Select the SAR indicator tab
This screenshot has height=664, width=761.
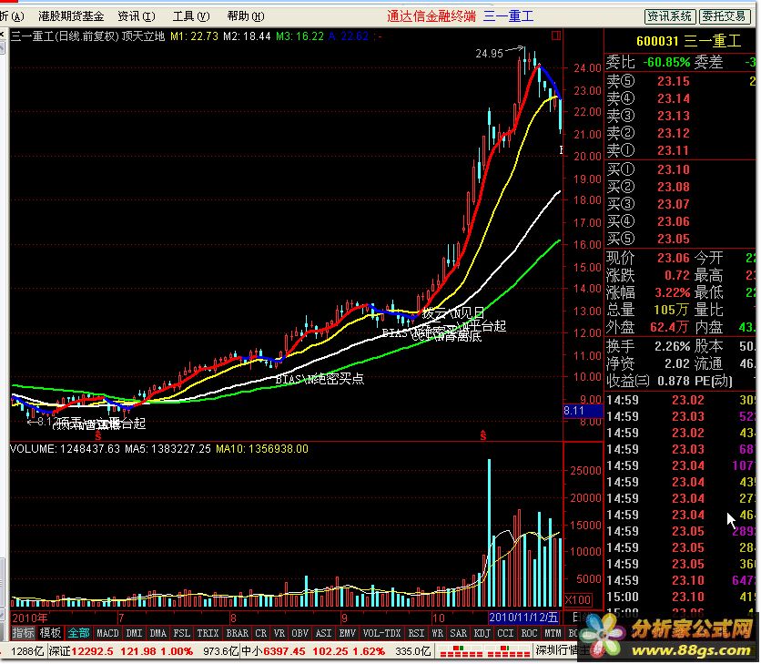[x=458, y=633]
